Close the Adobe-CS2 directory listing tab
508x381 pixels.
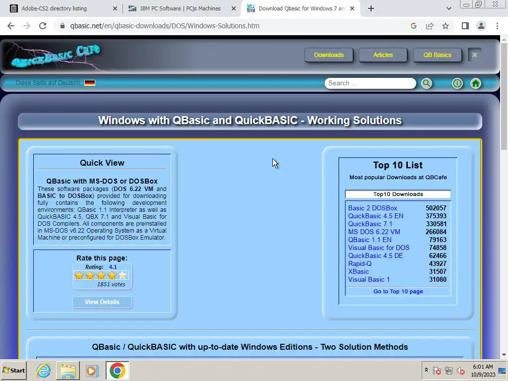pyautogui.click(x=115, y=8)
